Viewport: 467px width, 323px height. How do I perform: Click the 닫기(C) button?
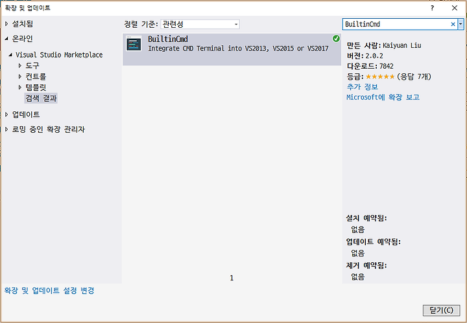coord(442,310)
